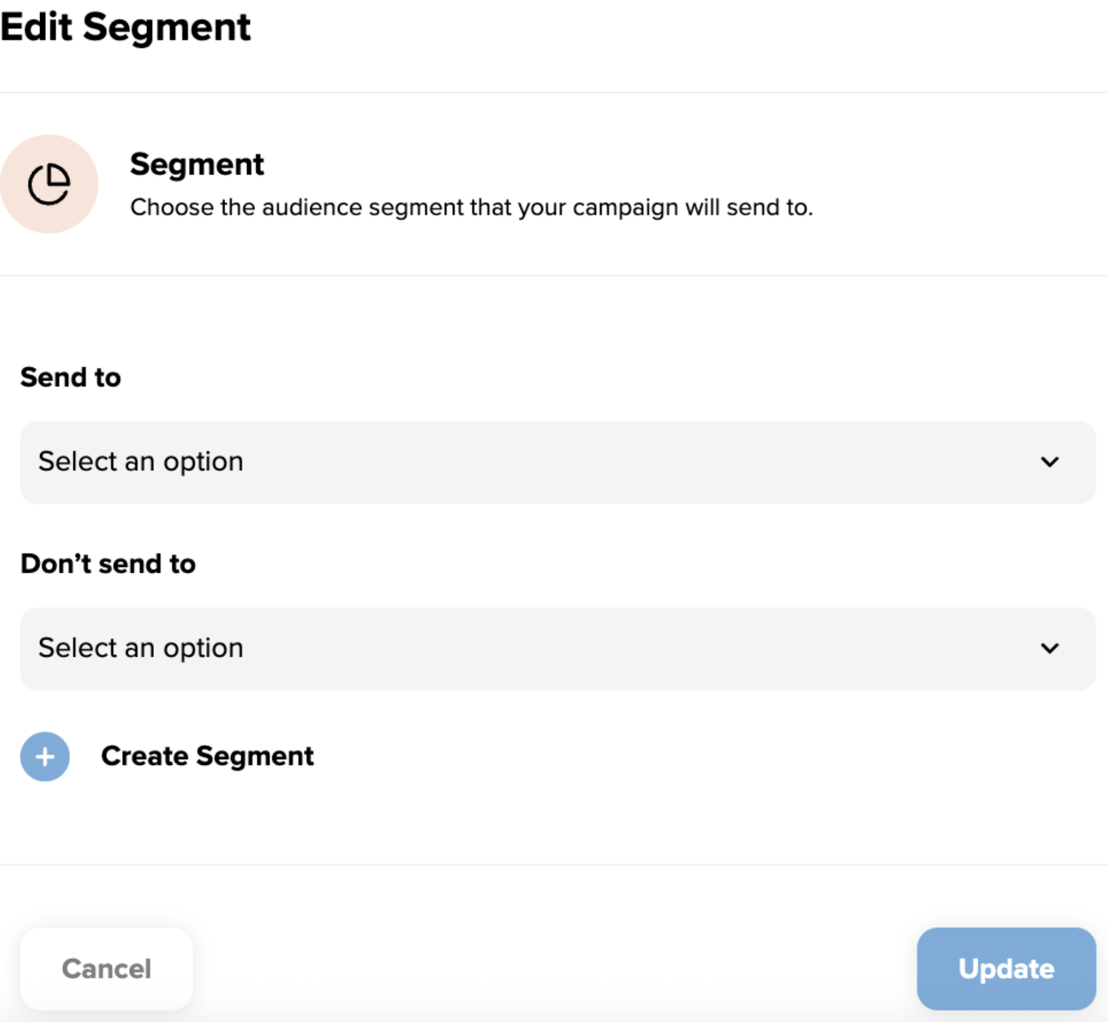Click the Select an option placeholder under Send to
The image size is (1108, 1022).
coord(141,461)
